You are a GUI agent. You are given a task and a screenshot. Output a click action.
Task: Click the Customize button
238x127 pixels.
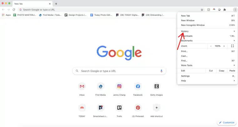[227, 123]
